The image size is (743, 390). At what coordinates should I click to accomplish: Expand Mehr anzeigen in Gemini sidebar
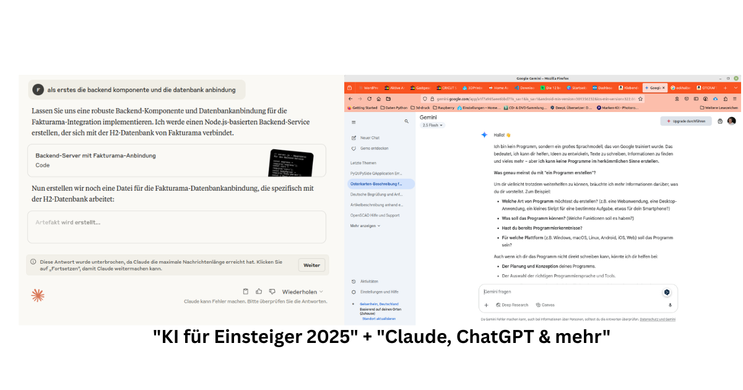coord(365,226)
